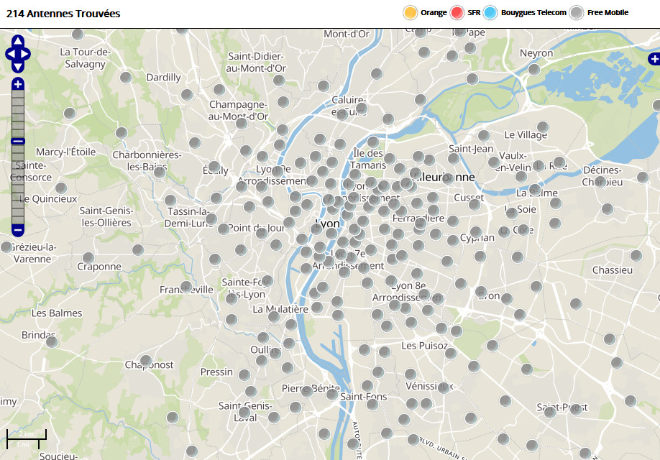
Task: Click the Free Mobile legend label
Action: tap(608, 13)
